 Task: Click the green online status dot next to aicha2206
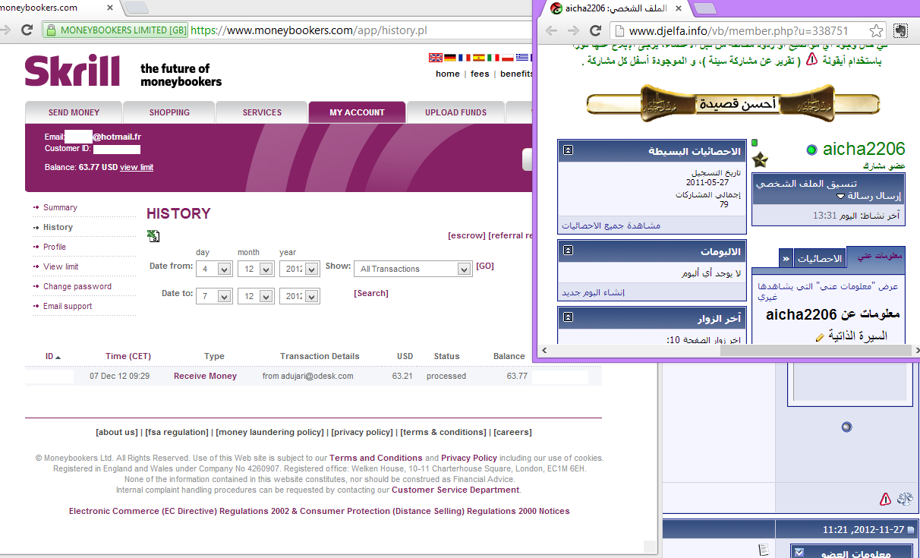(811, 150)
